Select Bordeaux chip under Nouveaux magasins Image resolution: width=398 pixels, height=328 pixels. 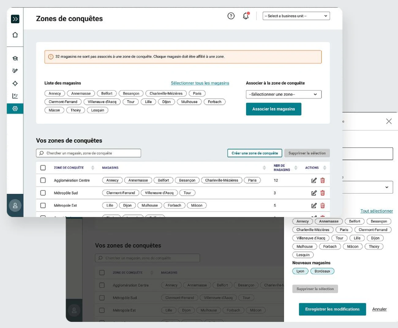pyautogui.click(x=322, y=271)
